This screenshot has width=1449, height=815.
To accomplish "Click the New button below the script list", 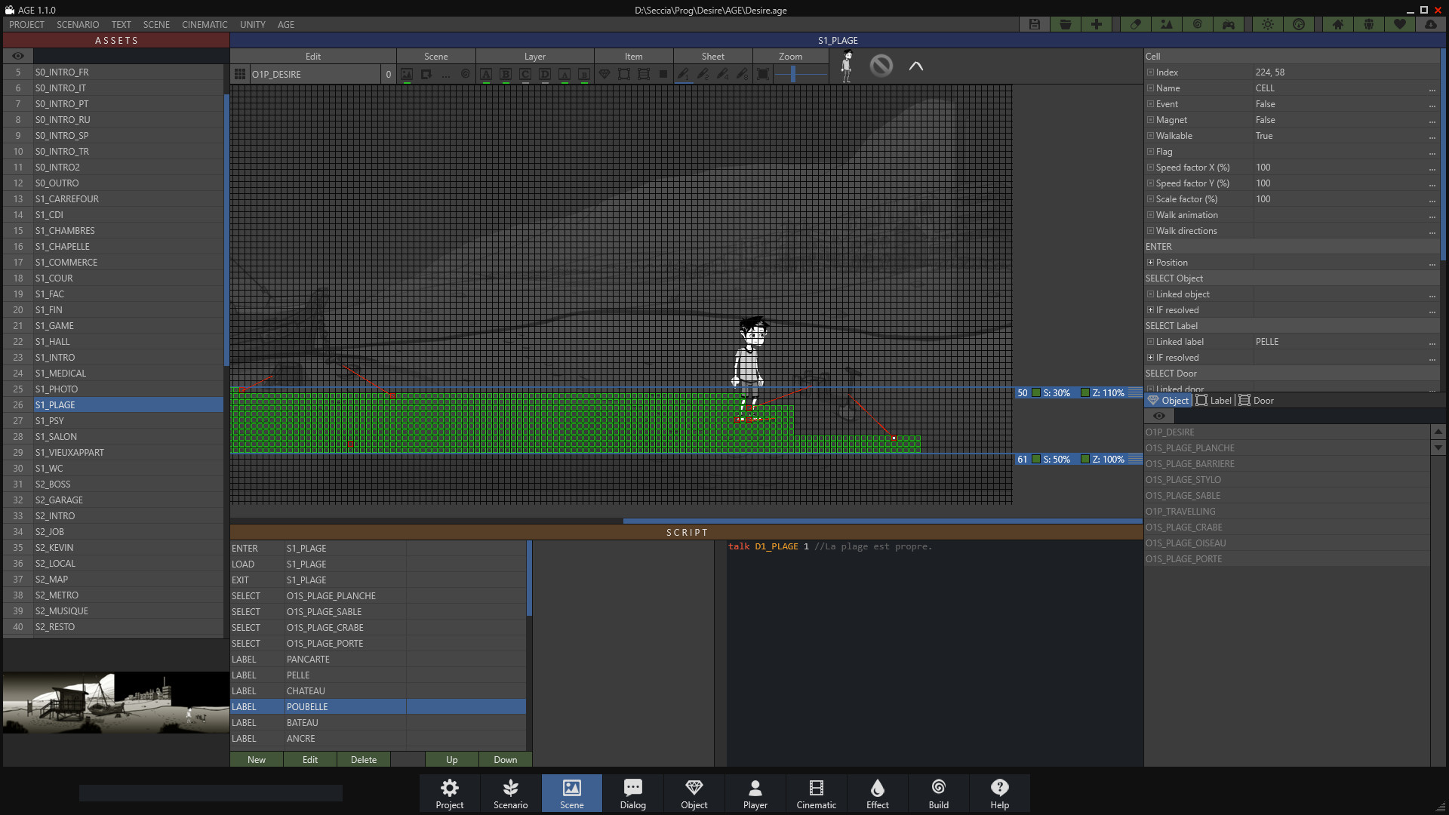I will (256, 759).
